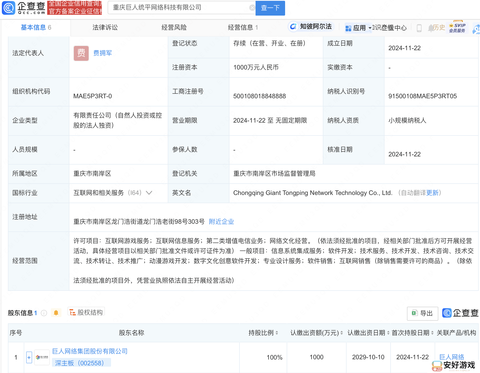Clear the search box with the X icon
The width and height of the screenshot is (480, 373).
tap(252, 8)
